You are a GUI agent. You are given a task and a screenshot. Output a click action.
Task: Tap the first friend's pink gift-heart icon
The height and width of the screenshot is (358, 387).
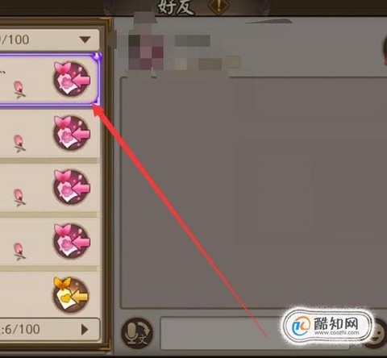click(72, 80)
